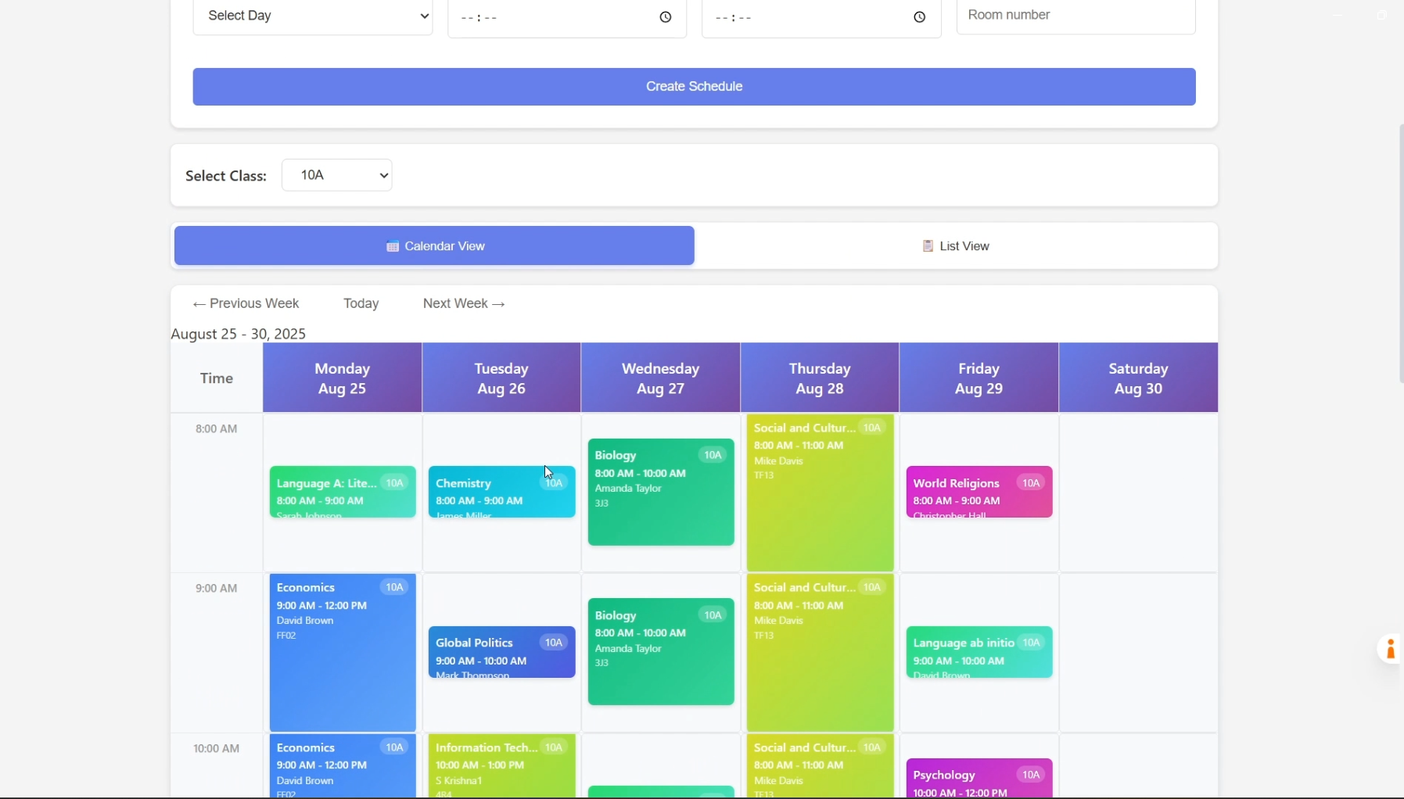
Task: Click the calendar icon in Calendar View tab
Action: coord(393,246)
